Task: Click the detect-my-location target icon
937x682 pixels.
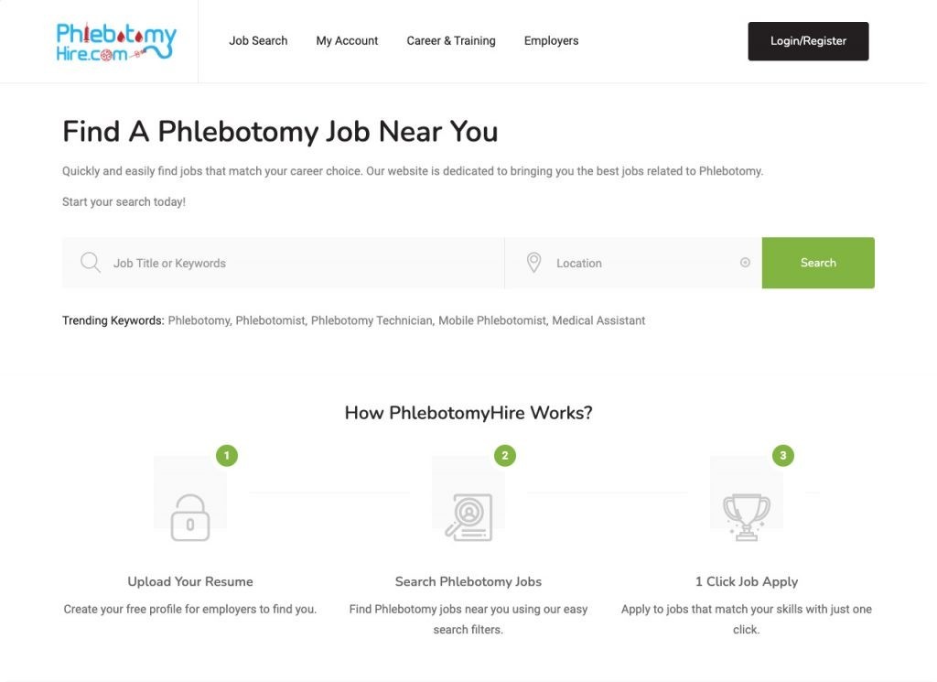Action: coord(745,263)
